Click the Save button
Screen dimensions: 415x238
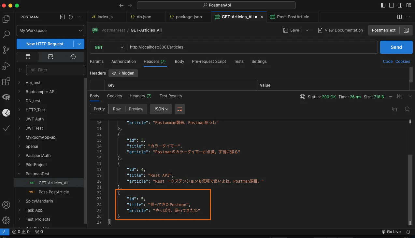point(291,30)
